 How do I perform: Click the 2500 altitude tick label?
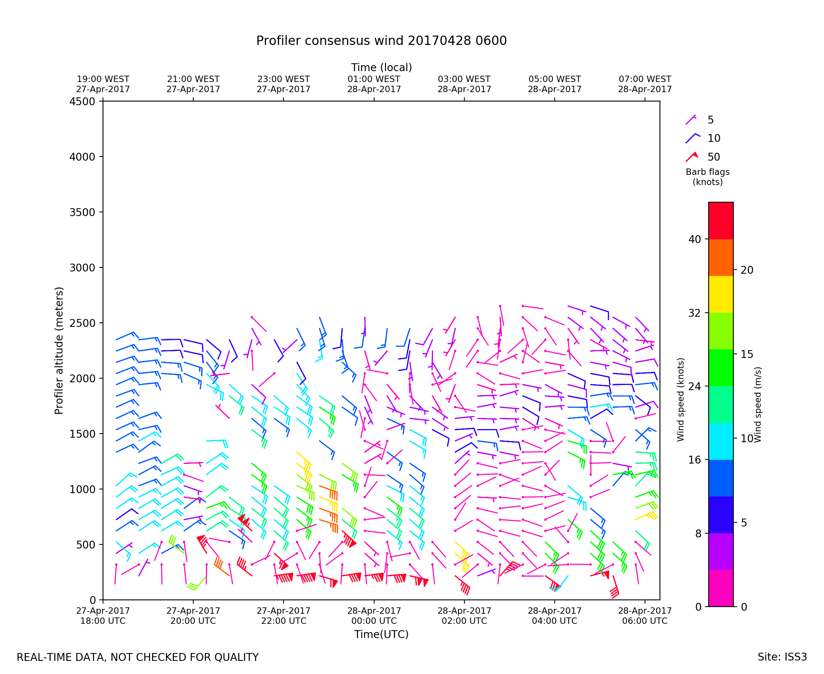(x=82, y=323)
